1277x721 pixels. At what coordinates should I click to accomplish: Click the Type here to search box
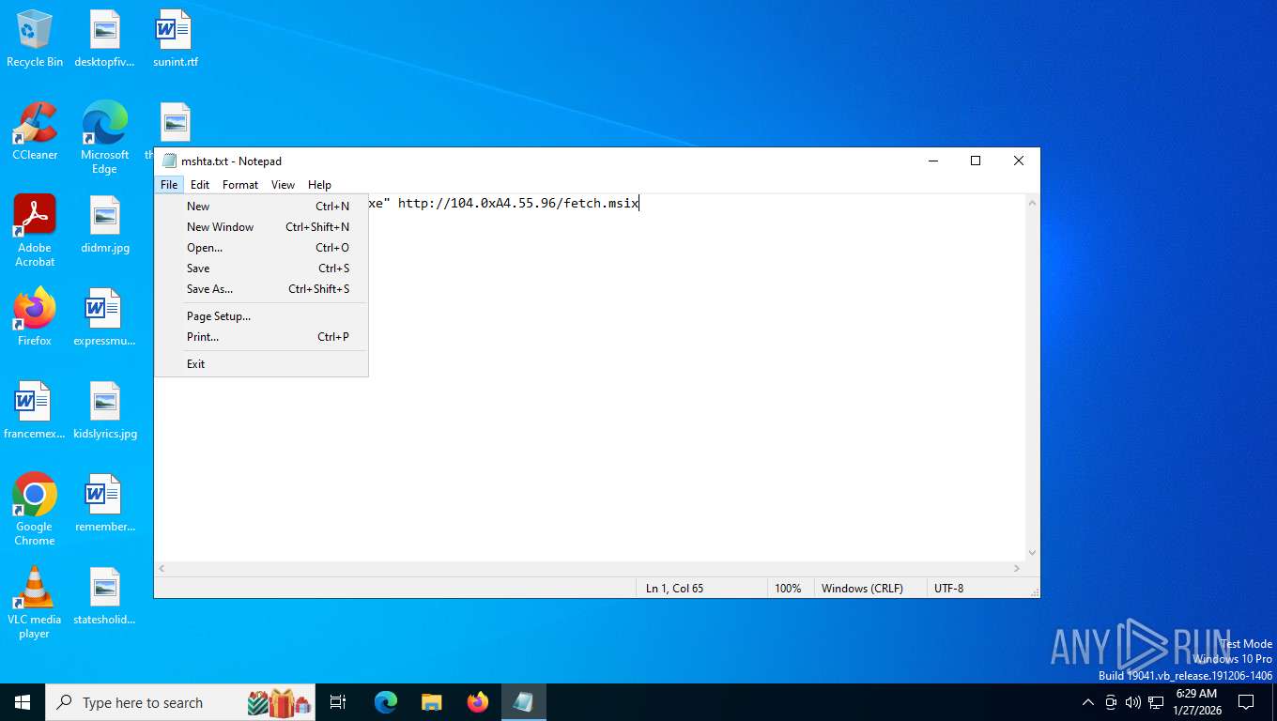click(x=182, y=702)
